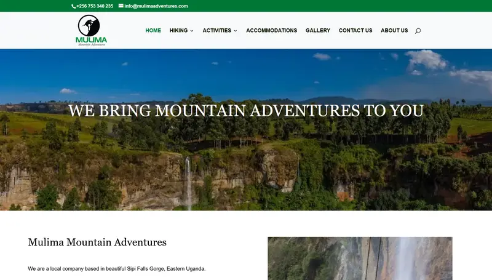This screenshot has height=280, width=492.
Task: Click the phone icon in top bar
Action: [x=73, y=6]
